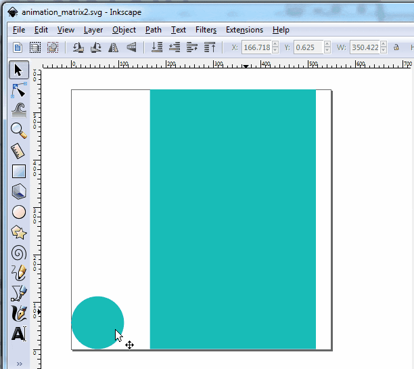Click the X position input field

[x=257, y=47]
